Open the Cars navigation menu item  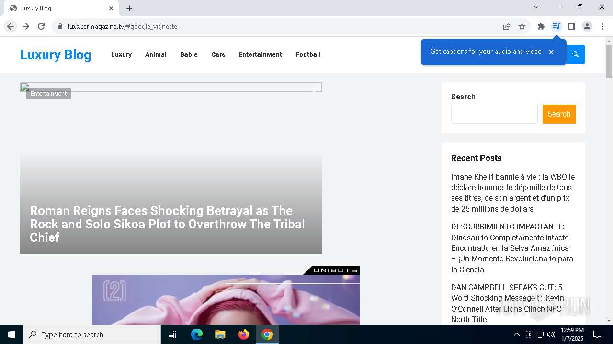coord(218,54)
